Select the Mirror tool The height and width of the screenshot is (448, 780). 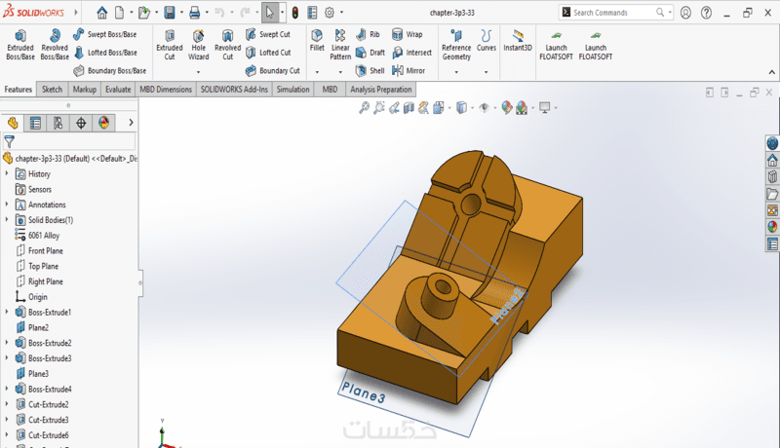pos(409,71)
